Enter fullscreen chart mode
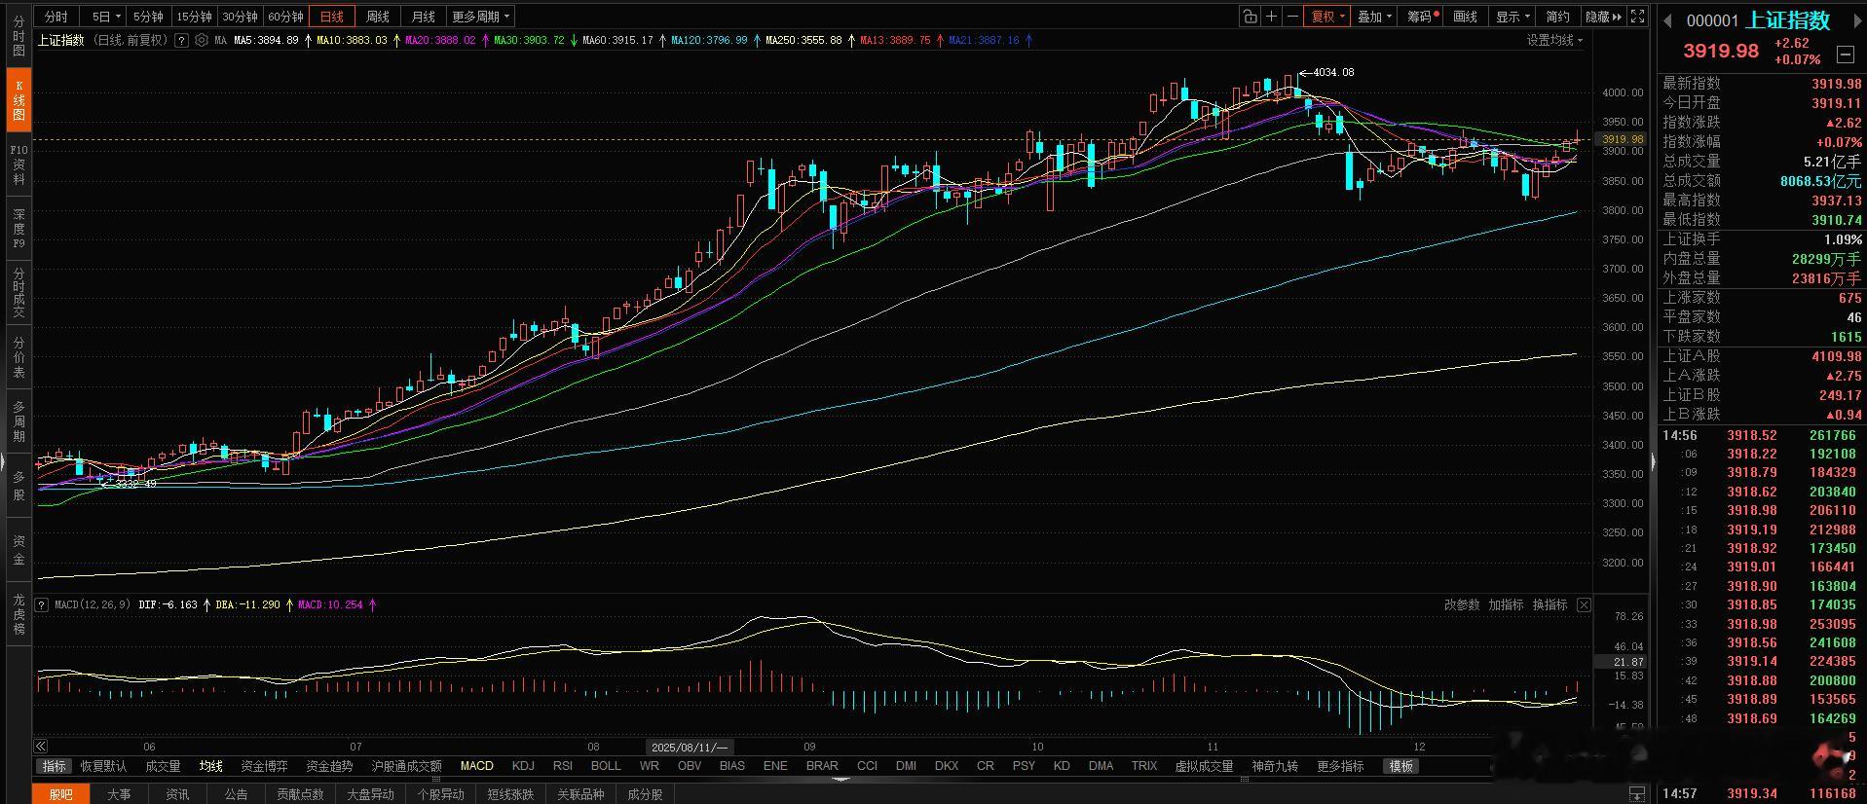Screen dimensions: 1867x804 (1638, 17)
